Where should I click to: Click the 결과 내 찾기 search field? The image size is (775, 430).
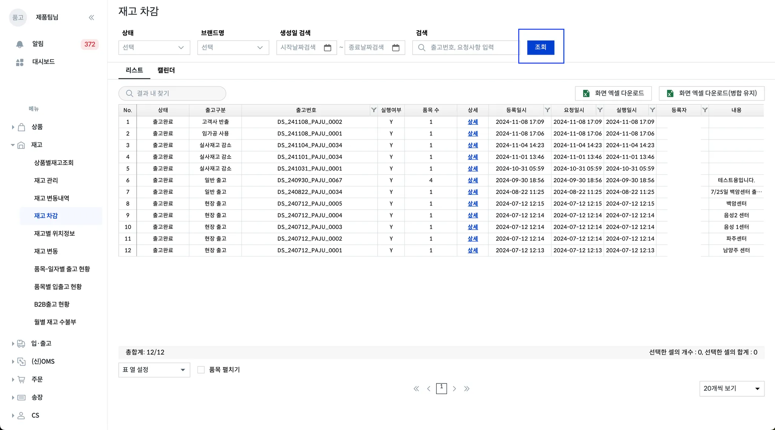pos(172,94)
